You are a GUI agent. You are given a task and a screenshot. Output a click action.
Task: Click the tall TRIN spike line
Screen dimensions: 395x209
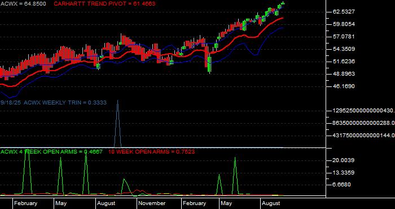(117, 124)
